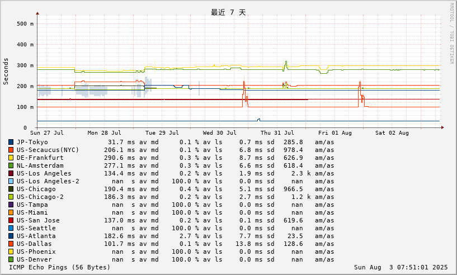Viewport: 457px width, 275px height.
Task: Select the US-Seattle legend label
Action: click(36, 229)
